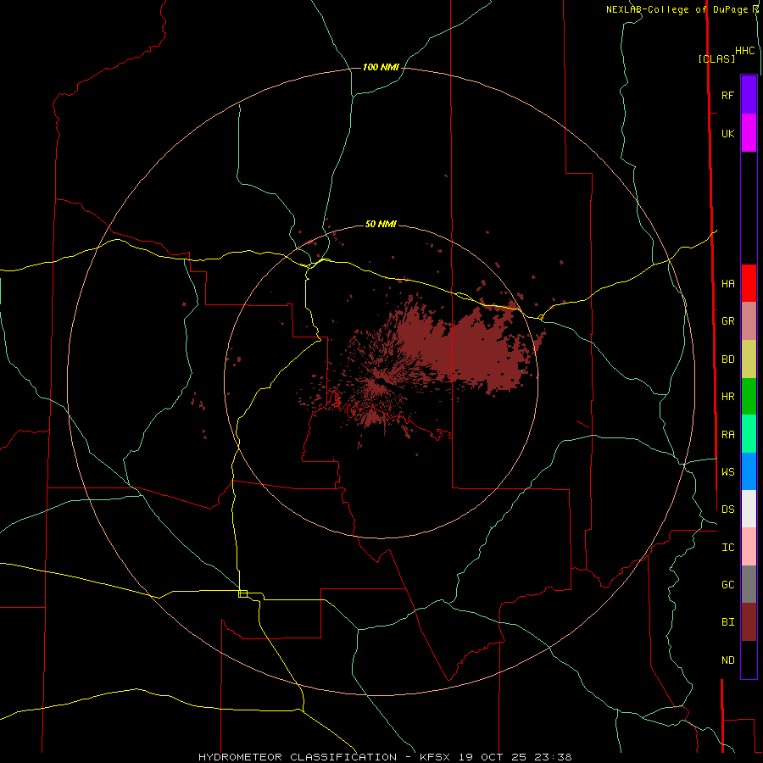Click the ND legend label
The height and width of the screenshot is (763, 763).
point(727,660)
